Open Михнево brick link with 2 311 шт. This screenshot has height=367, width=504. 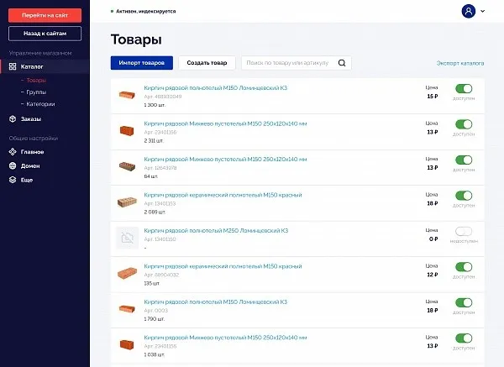tap(225, 123)
